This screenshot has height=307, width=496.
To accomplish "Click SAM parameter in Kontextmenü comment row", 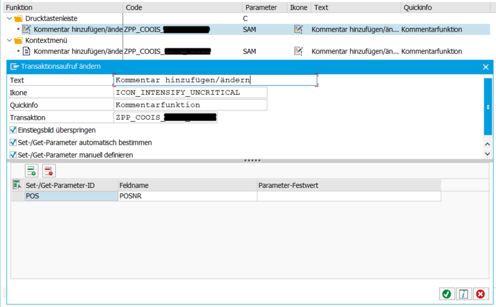I will pos(249,51).
